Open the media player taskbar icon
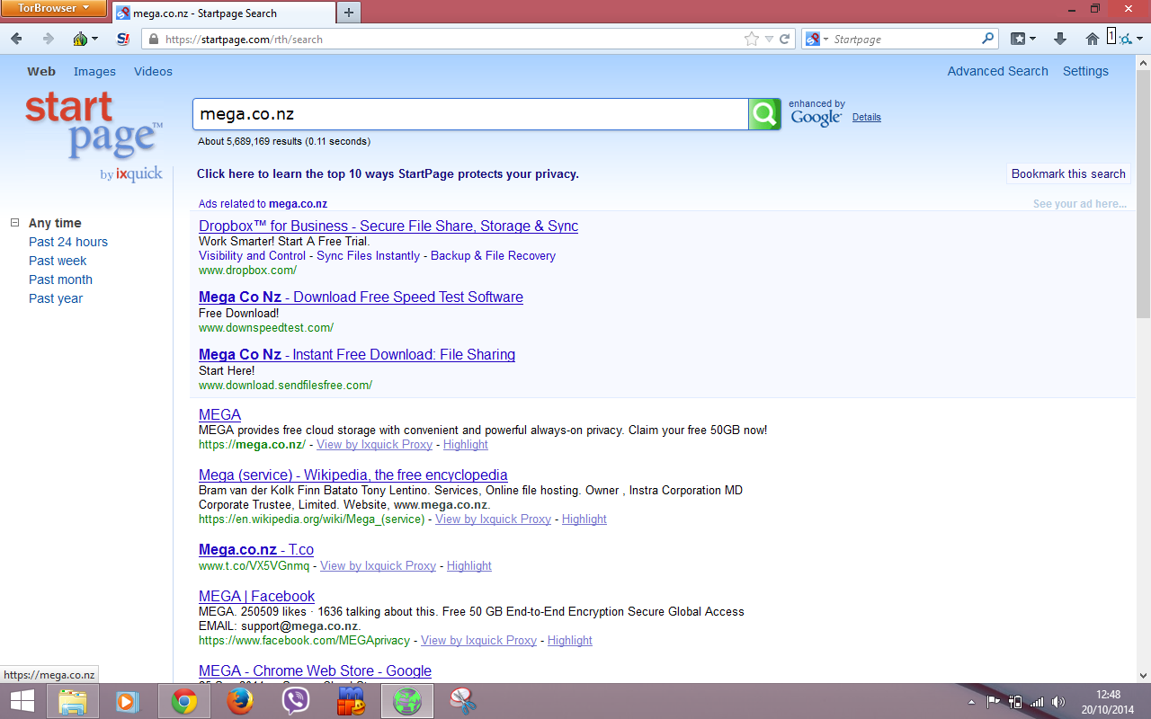Image resolution: width=1151 pixels, height=719 pixels. point(128,701)
